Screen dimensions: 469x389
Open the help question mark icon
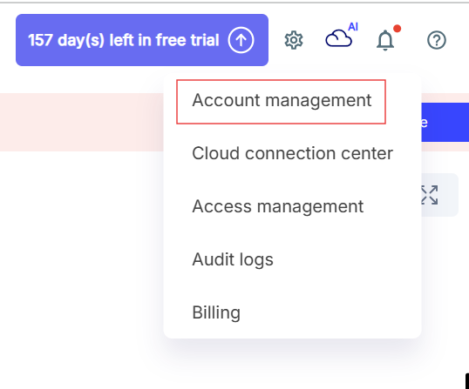[437, 40]
